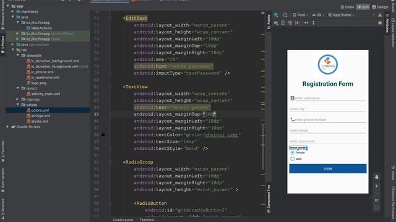Viewport: 396px width, 222px height.
Task: Collapse the layout folder
Action: click(x=18, y=88)
